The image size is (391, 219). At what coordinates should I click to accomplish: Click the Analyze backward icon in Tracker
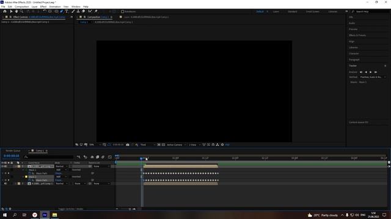coord(366,72)
